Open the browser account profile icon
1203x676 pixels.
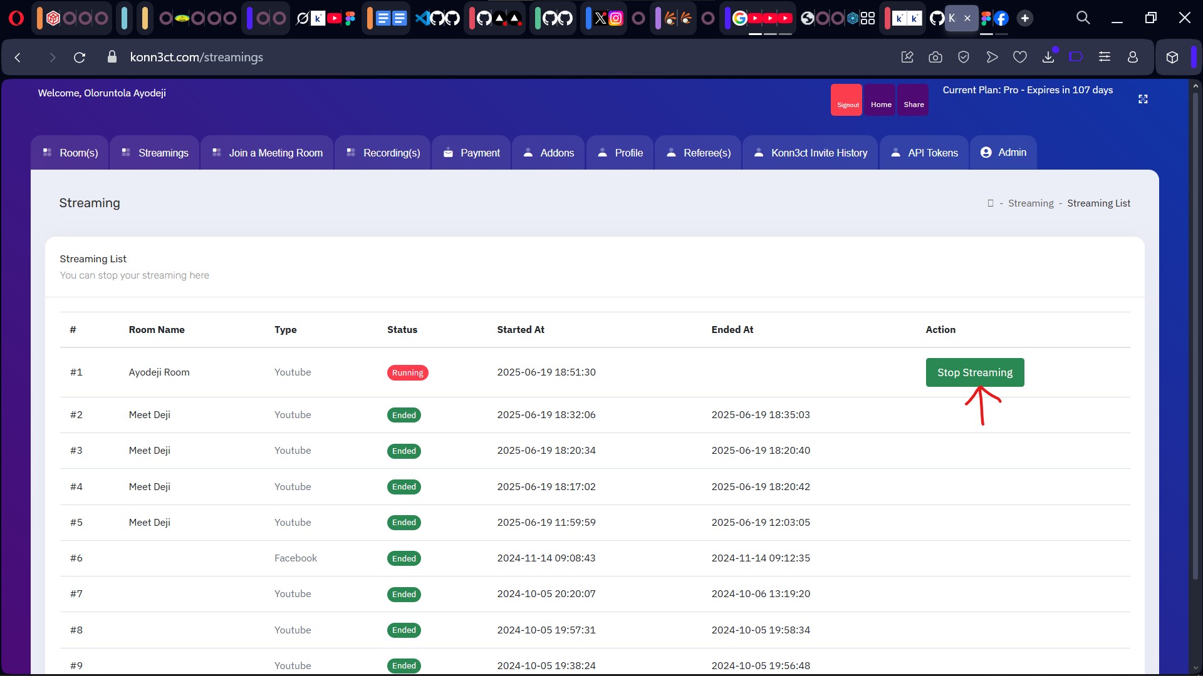pyautogui.click(x=1133, y=58)
